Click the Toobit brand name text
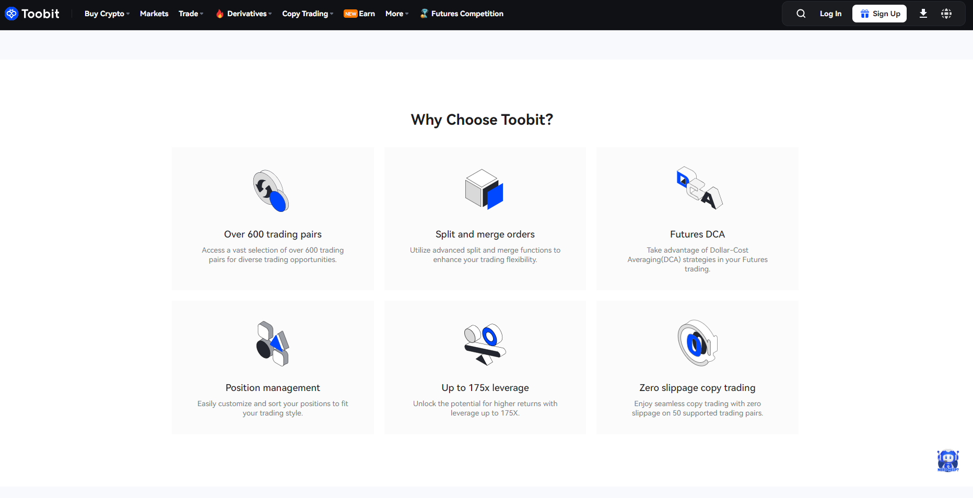 pos(40,14)
